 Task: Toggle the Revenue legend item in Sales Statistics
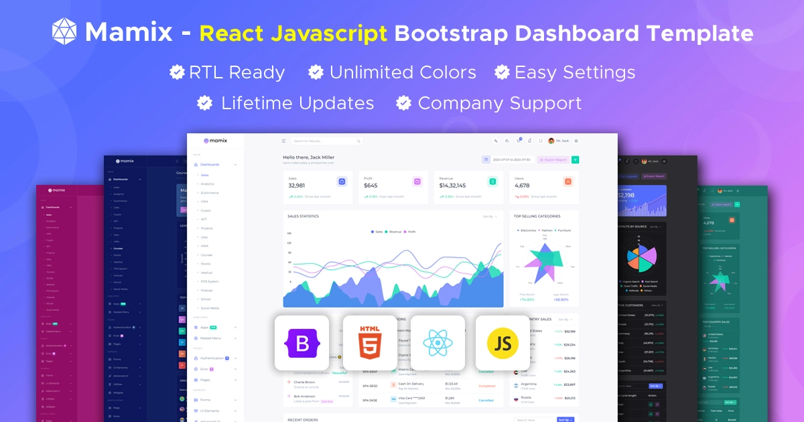[393, 231]
